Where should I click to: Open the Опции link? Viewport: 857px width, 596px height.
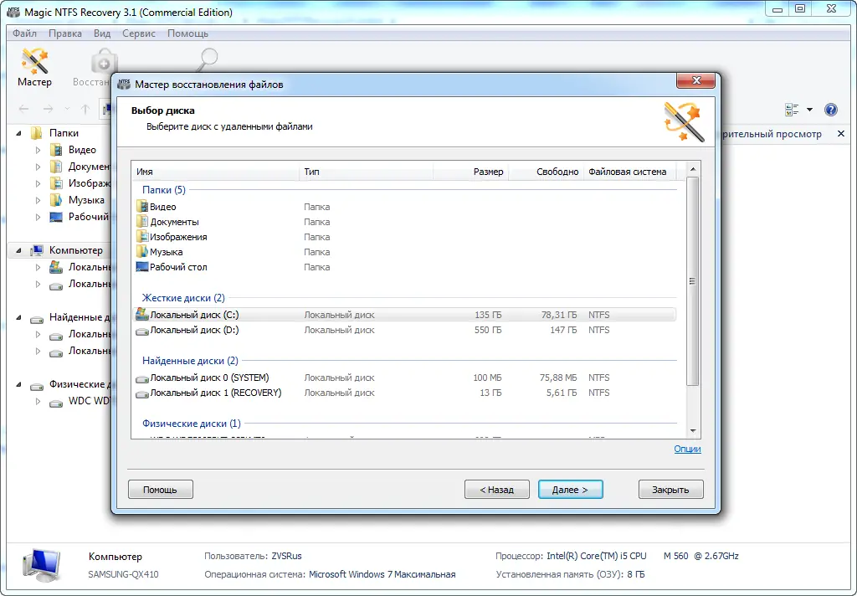687,449
